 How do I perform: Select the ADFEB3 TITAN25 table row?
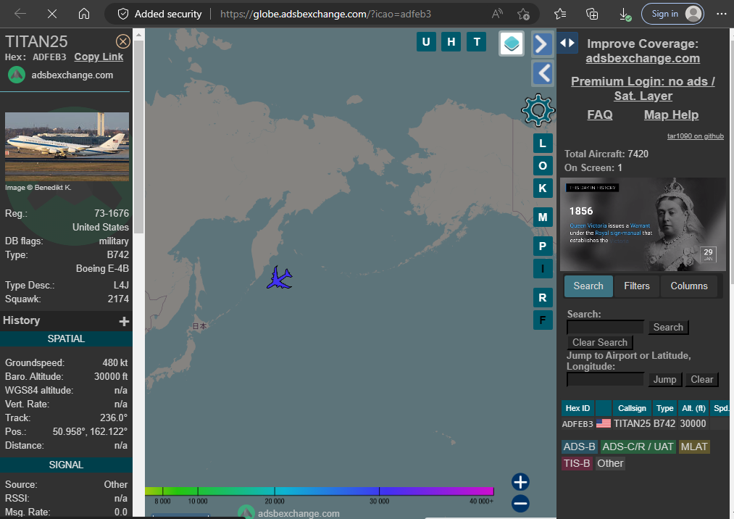click(645, 424)
